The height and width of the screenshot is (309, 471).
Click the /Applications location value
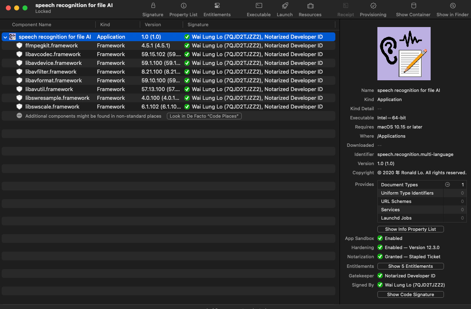391,136
